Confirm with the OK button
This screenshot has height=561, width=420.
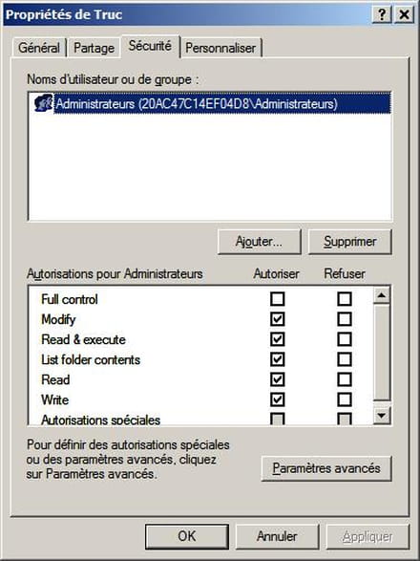coord(187,536)
